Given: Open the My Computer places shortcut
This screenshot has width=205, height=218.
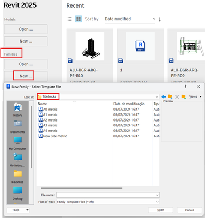Looking at the screenshot, I should 17,143.
